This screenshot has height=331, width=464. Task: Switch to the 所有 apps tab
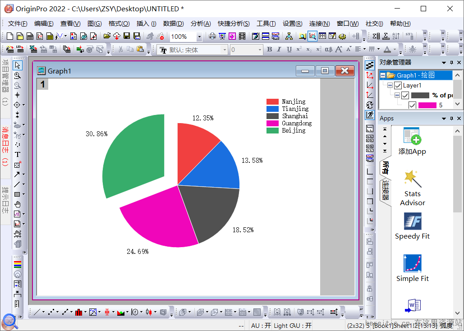[x=385, y=168]
